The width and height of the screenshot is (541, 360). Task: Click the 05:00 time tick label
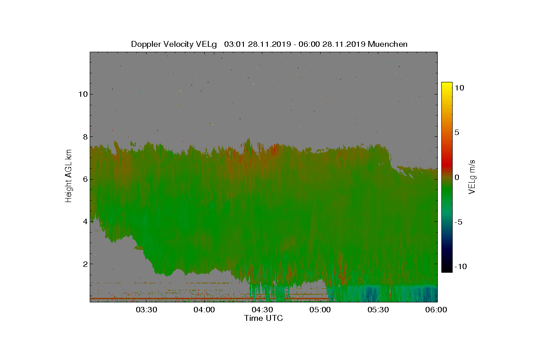point(321,310)
